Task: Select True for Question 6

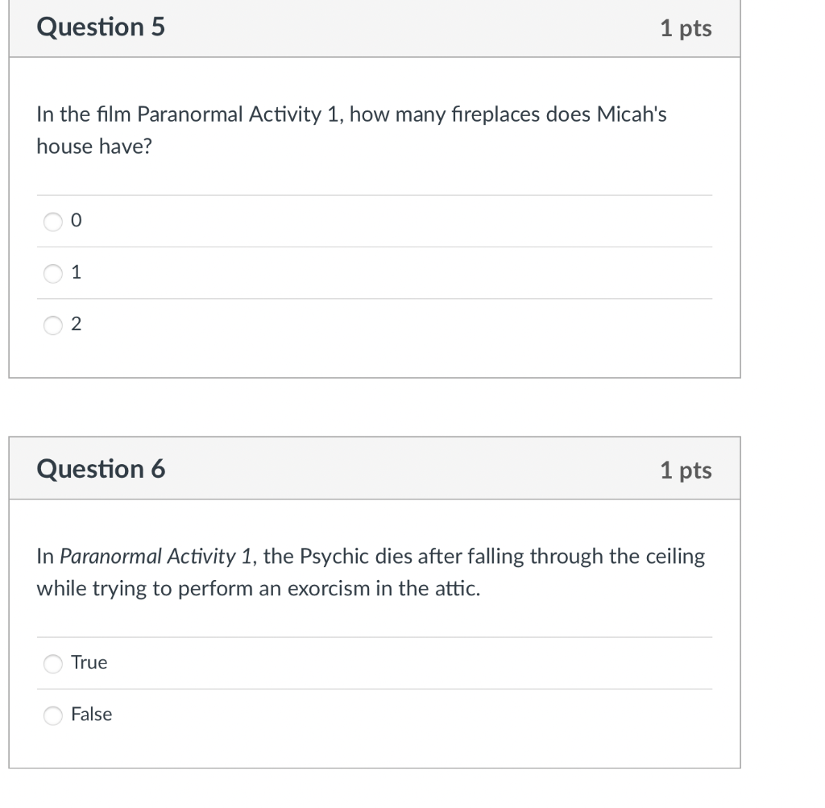Action: (52, 663)
